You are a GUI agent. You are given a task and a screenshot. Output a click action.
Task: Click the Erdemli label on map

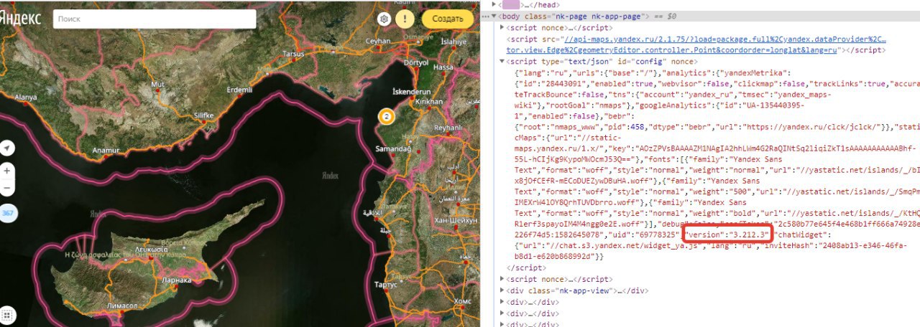click(239, 90)
